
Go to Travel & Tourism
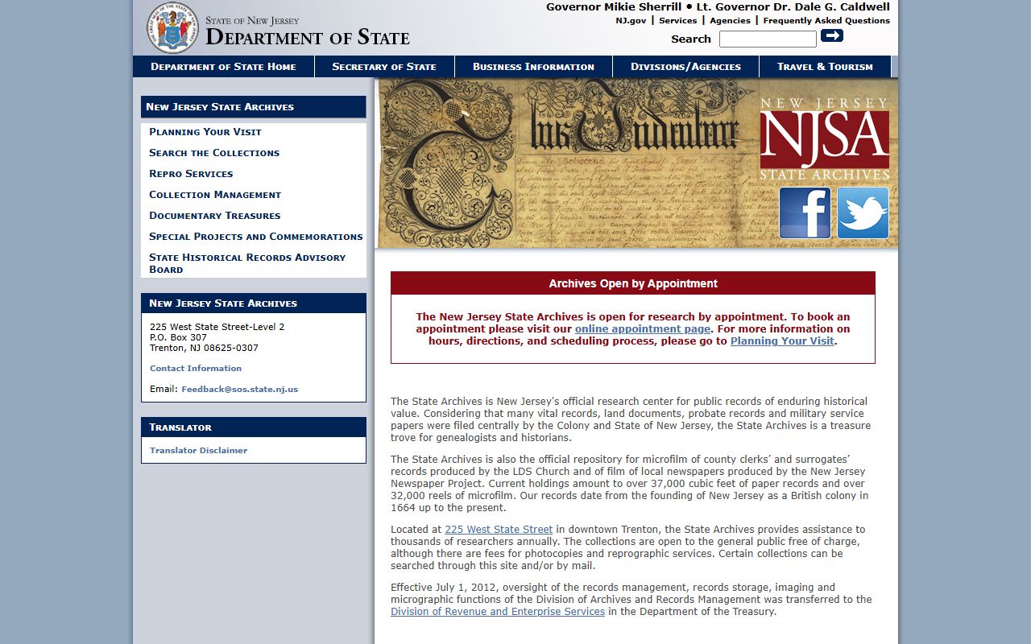point(825,67)
